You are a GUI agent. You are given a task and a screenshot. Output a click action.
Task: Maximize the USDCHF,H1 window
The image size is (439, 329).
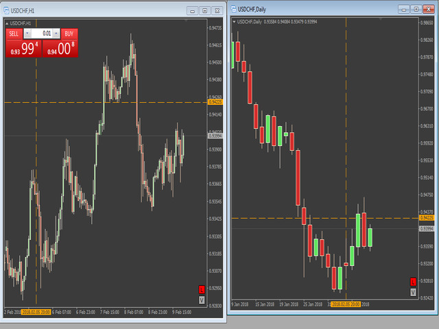(204, 11)
